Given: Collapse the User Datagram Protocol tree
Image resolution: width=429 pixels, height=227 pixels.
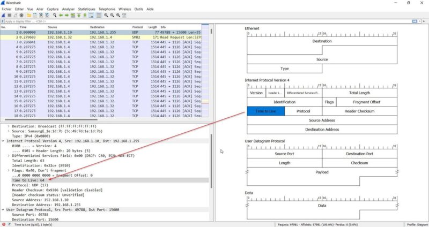Looking at the screenshot, I should point(3,210).
